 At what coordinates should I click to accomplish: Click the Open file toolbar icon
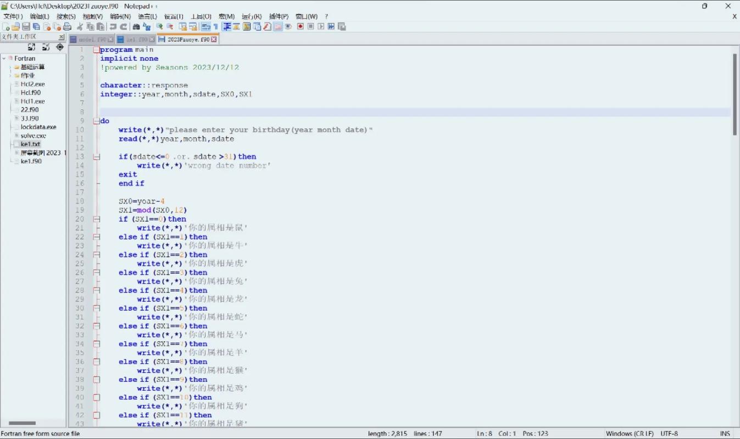16,26
